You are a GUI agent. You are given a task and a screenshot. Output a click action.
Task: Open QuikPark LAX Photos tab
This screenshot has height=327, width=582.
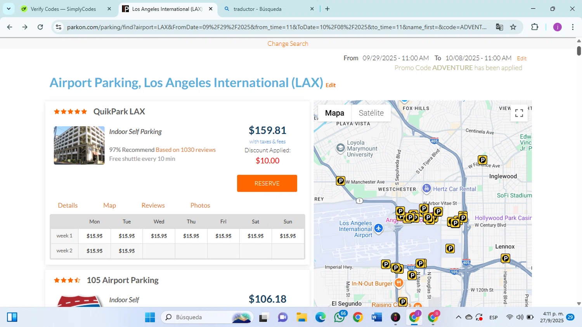200,205
